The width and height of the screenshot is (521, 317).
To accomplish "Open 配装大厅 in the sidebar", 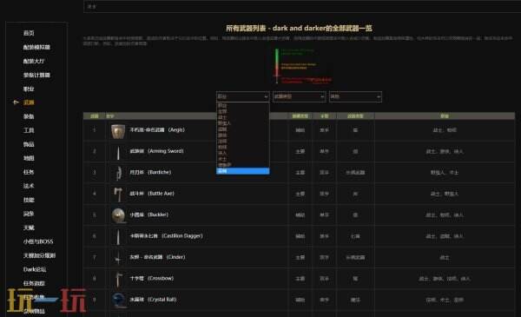I will click(34, 61).
